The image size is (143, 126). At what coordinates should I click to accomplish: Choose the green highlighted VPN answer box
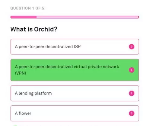point(75,70)
